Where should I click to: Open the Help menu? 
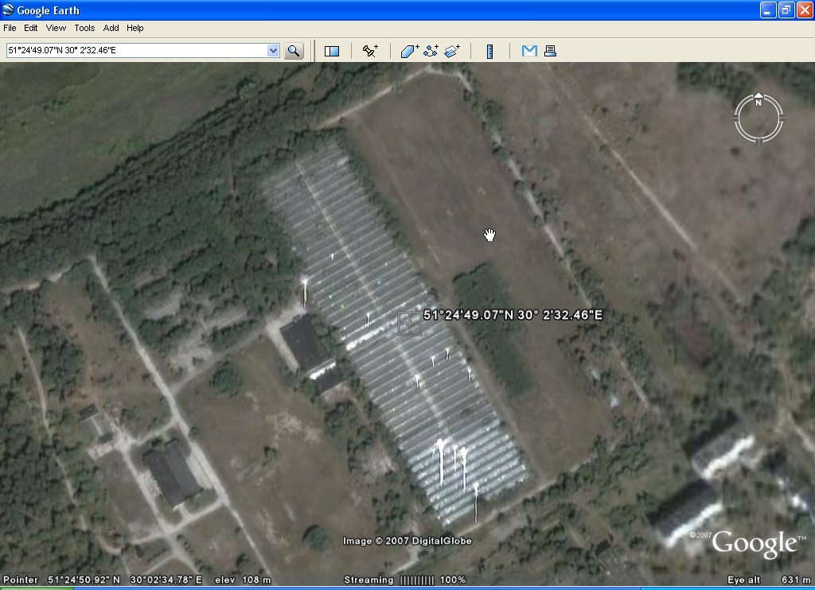click(135, 28)
